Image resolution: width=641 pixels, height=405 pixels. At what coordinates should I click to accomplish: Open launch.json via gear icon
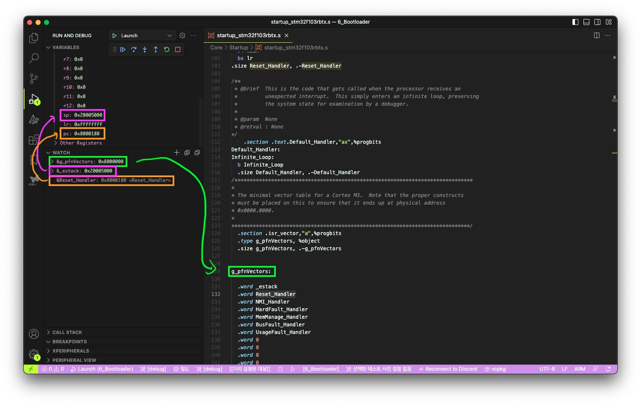click(x=182, y=36)
